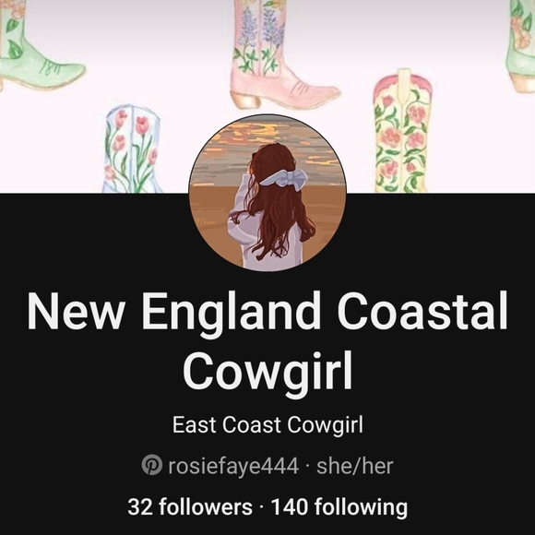Click the Pinterest logo beside the username
The image size is (535, 535).
(x=152, y=465)
